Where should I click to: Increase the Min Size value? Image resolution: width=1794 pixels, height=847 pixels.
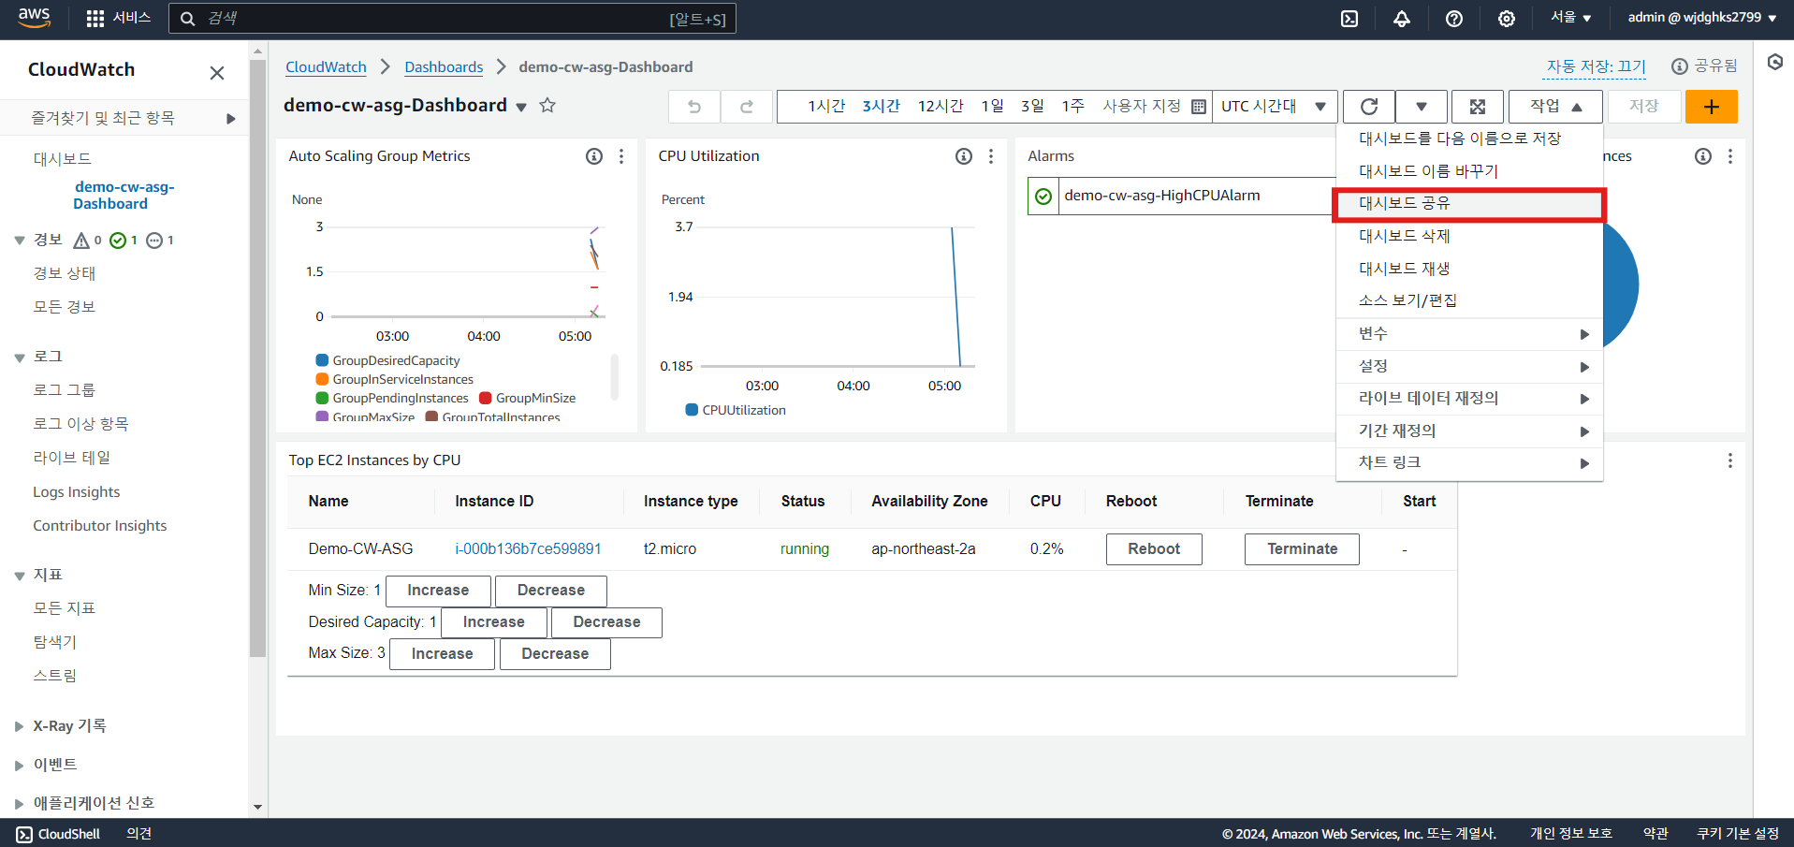(438, 591)
